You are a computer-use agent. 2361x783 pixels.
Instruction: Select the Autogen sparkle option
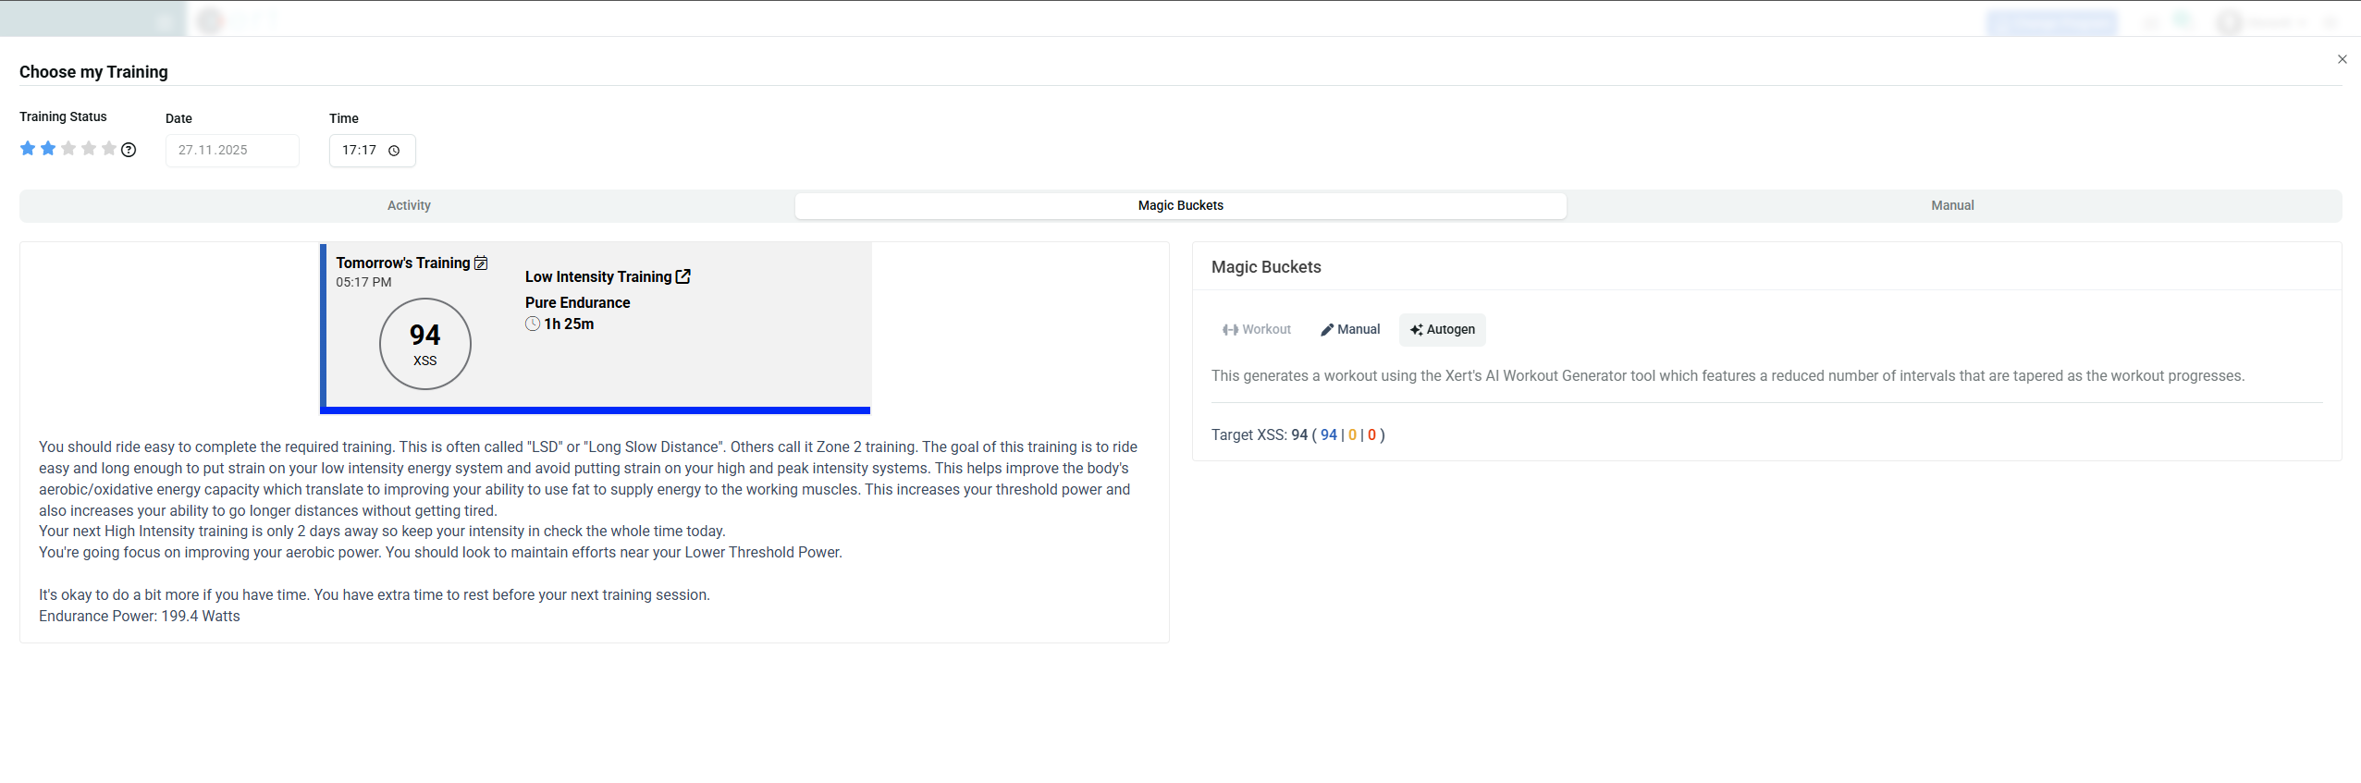click(x=1442, y=330)
